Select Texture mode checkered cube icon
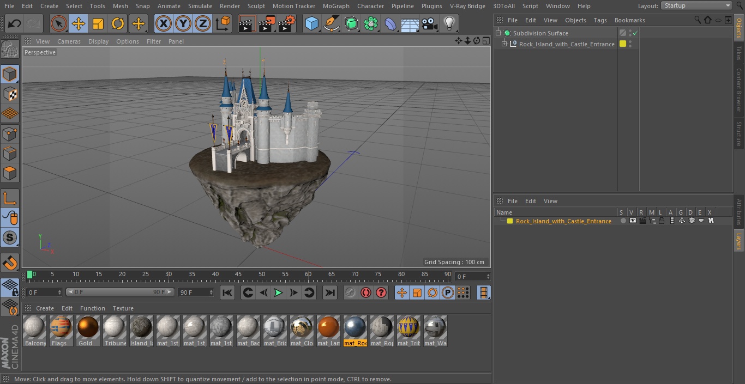This screenshot has width=745, height=384. [10, 94]
